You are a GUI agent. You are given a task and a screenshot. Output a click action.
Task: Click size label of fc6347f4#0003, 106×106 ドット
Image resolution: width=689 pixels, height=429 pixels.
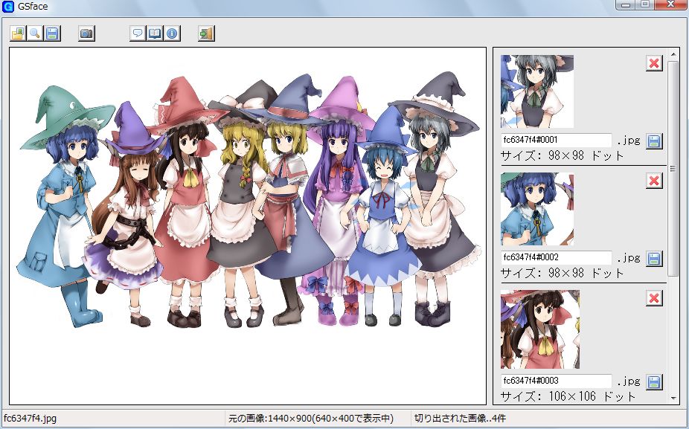pos(568,396)
